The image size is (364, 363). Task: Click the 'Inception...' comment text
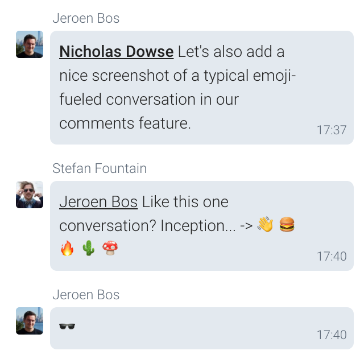click(193, 226)
